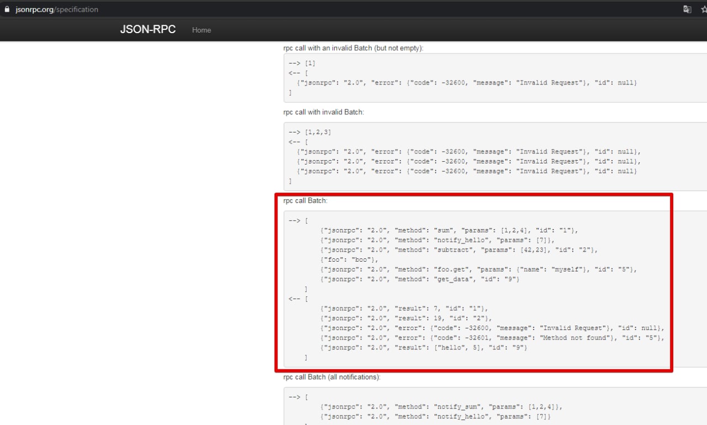
Task: Click the code line "--> [1]"
Action: coord(302,63)
